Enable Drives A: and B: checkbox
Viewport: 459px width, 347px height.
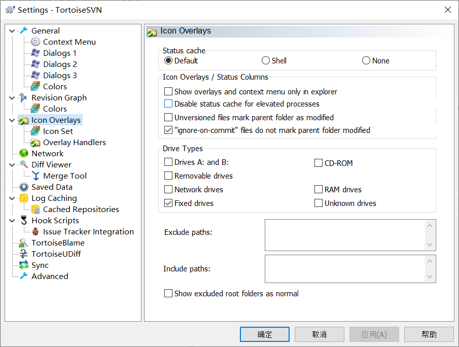click(168, 162)
